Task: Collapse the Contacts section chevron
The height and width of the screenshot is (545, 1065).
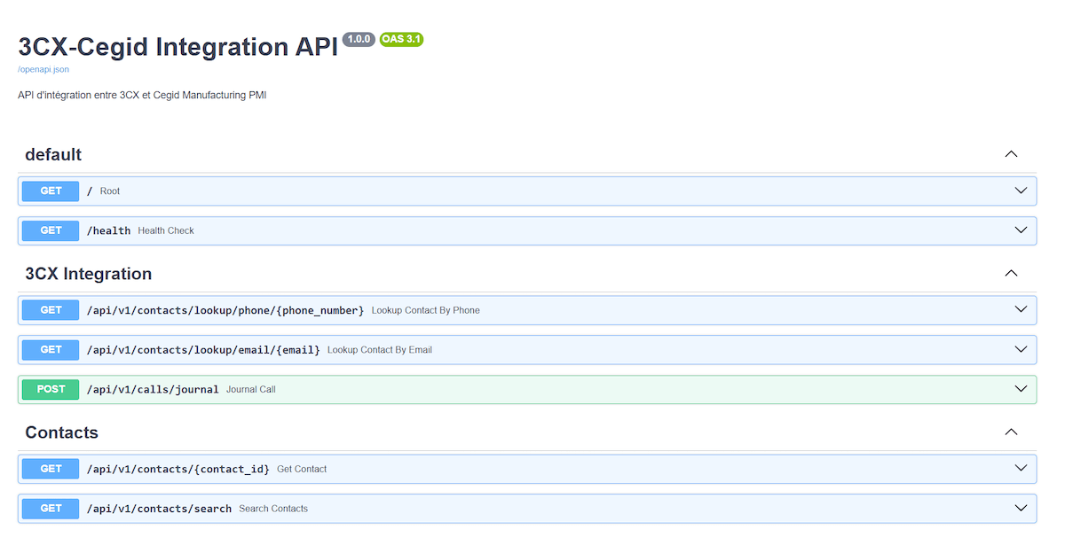Action: pyautogui.click(x=1010, y=432)
